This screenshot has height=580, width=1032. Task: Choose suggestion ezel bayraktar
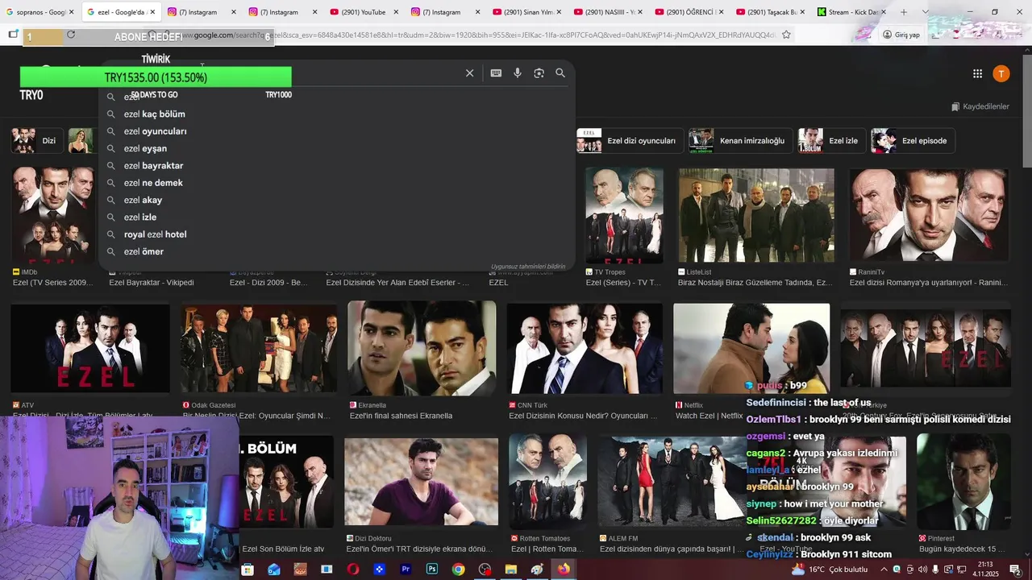[x=337, y=166]
